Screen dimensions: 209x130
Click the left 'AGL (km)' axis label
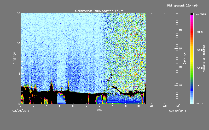[x=15, y=58]
